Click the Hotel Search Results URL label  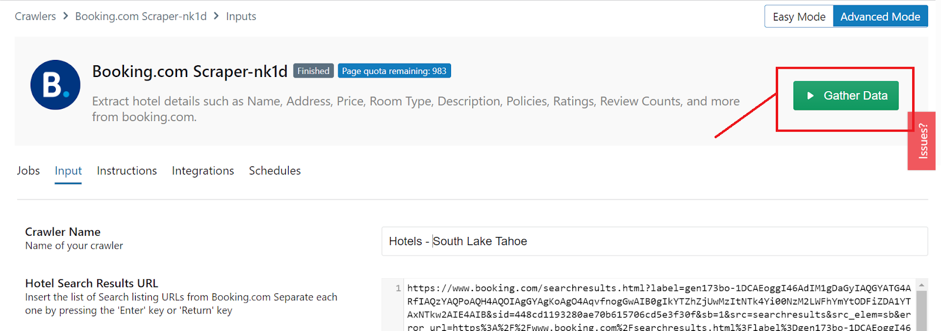pyautogui.click(x=92, y=283)
